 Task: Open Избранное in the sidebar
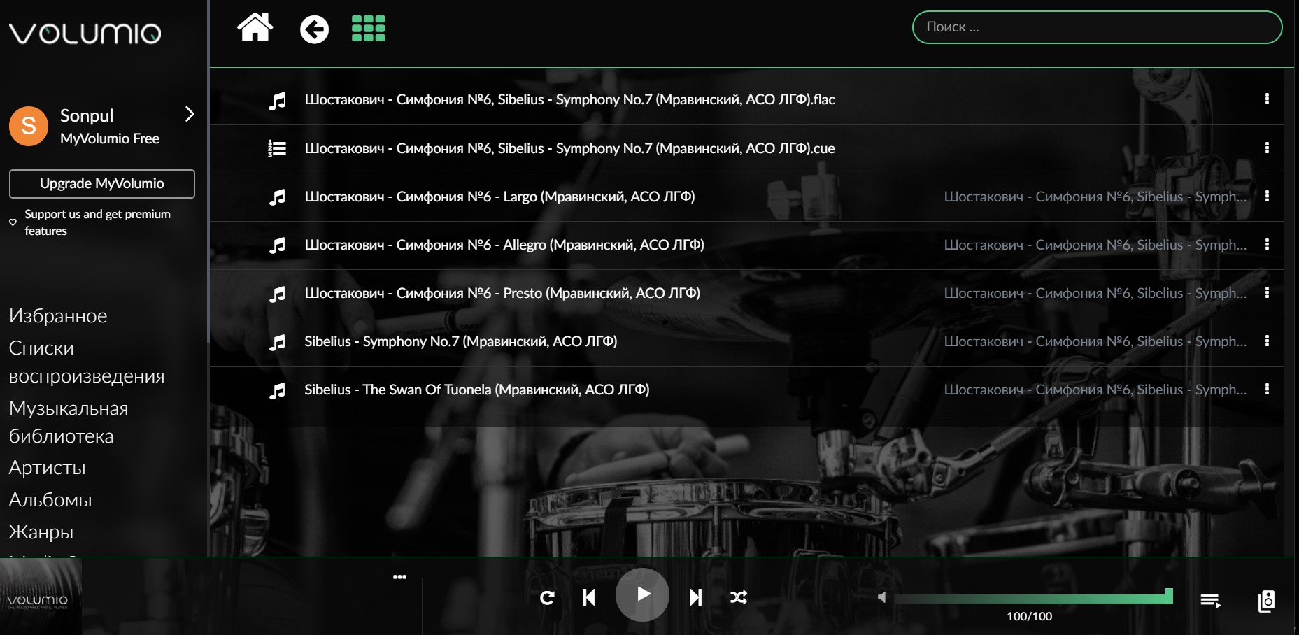pos(58,316)
